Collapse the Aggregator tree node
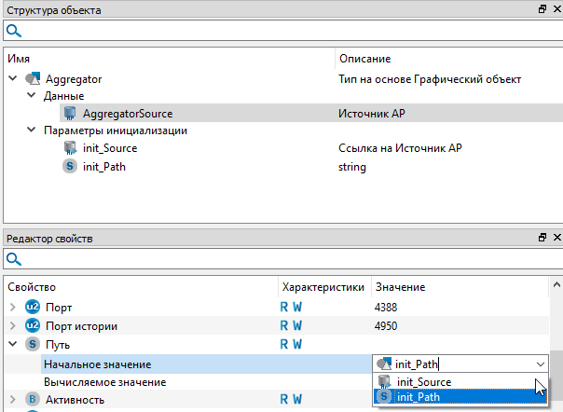563x412 pixels. coord(12,79)
